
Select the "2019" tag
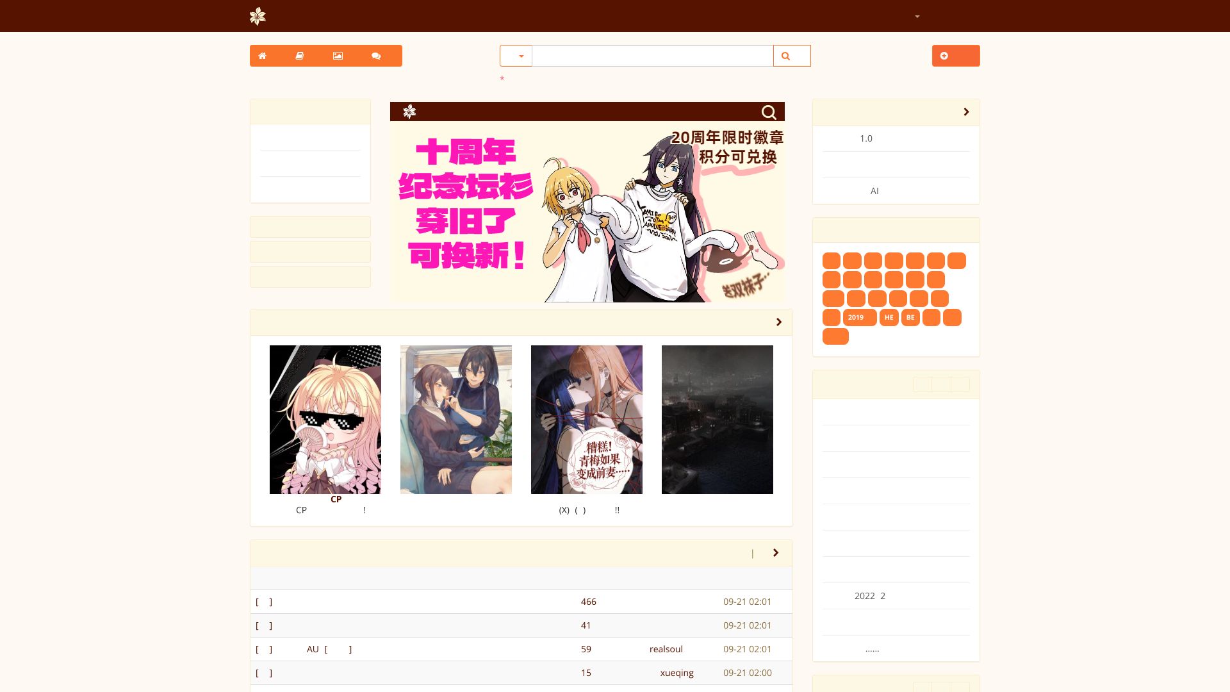coord(860,318)
